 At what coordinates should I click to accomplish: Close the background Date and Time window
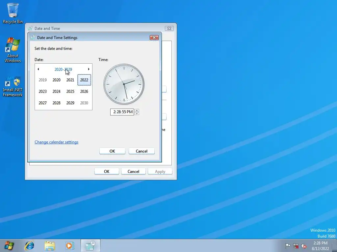click(x=169, y=28)
